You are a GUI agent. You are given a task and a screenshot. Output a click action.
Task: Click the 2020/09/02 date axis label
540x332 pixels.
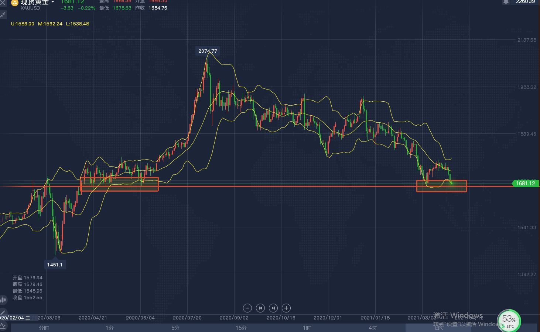click(x=234, y=318)
